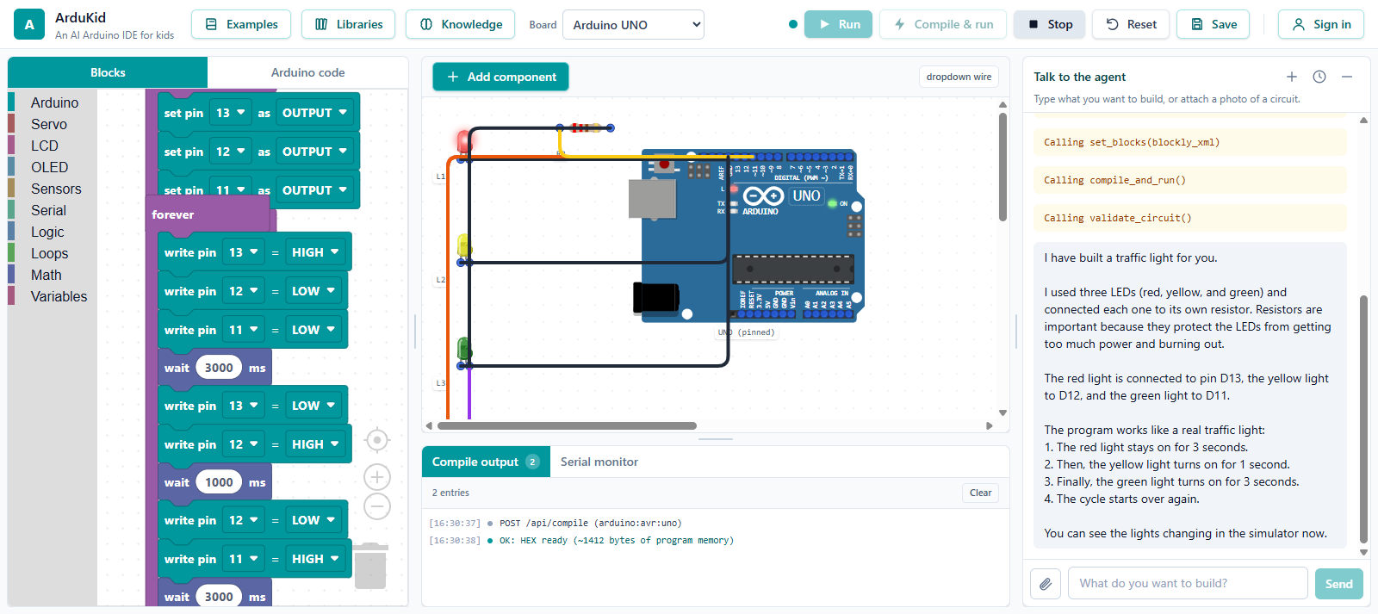1378x614 pixels.
Task: Open LOW dropdown on first write pin 11 block
Action: 313,330
